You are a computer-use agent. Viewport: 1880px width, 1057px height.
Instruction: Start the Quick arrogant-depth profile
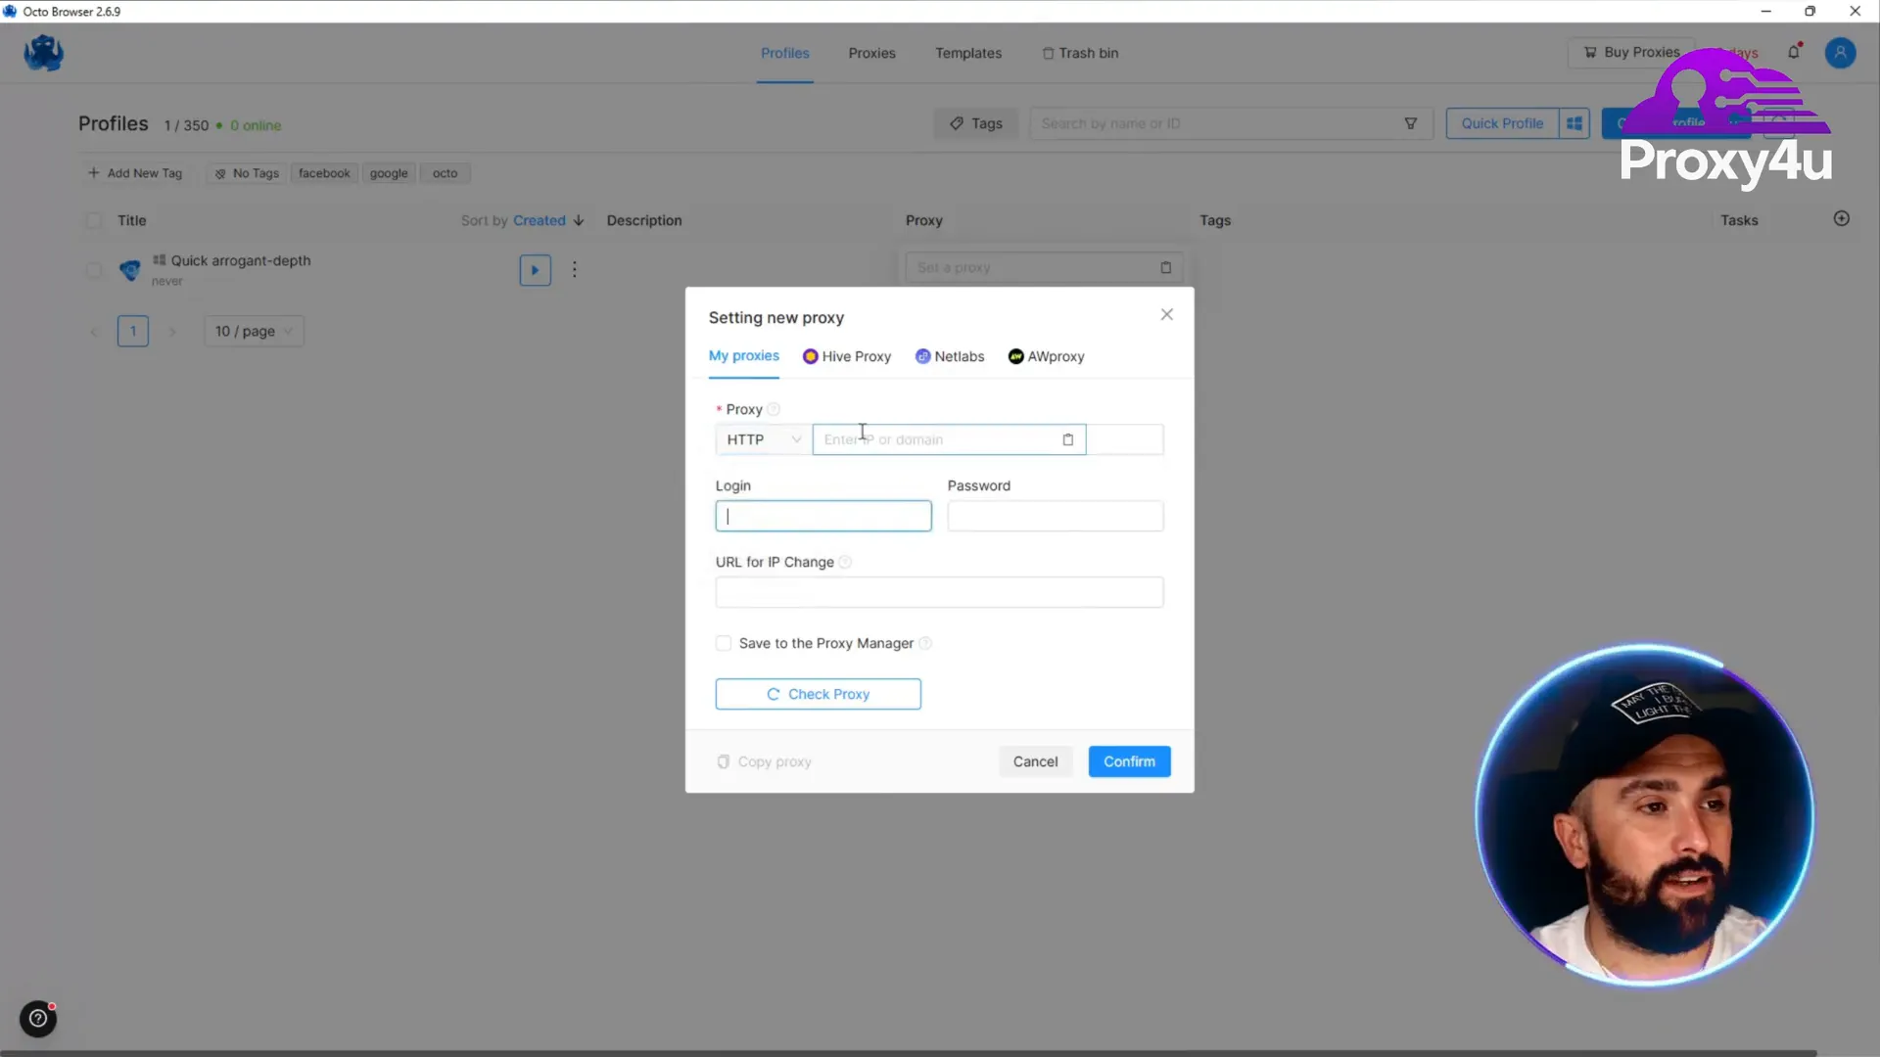(535, 270)
